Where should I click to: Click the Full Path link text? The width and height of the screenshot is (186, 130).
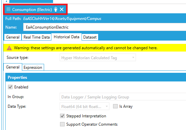(62, 19)
